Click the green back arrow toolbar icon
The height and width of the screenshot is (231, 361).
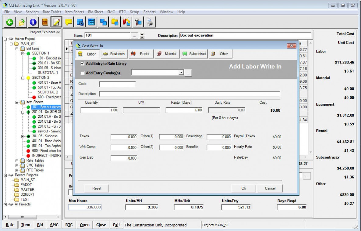pos(10,22)
